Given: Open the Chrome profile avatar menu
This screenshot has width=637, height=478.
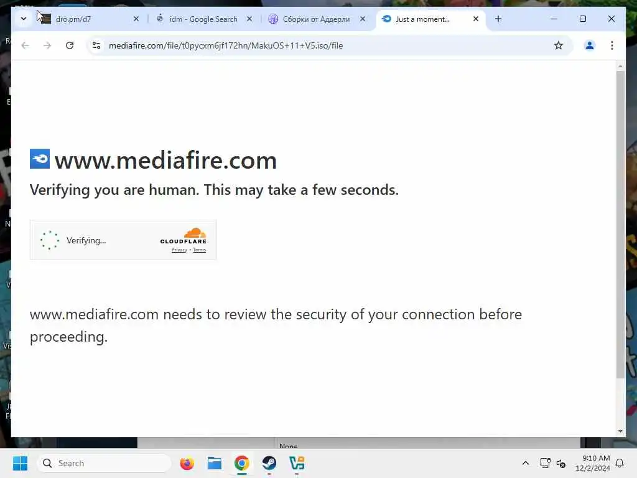Looking at the screenshot, I should click(x=590, y=45).
